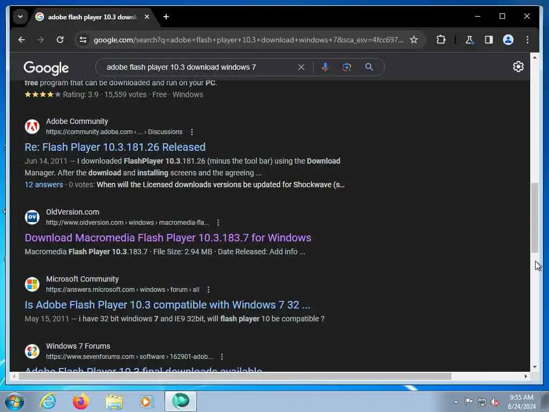
Task: Open more options for Adobe Community result
Action: point(191,132)
